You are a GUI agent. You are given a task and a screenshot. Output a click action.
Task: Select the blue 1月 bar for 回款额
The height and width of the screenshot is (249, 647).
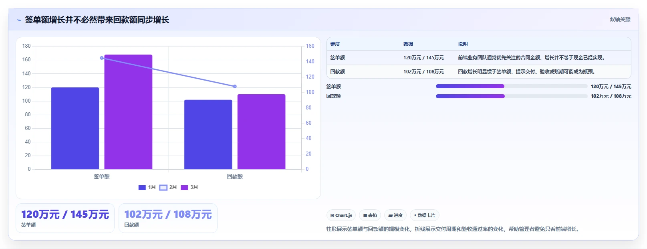(208, 134)
